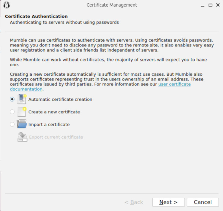Click the new certificate blank page icon
The image size is (223, 211).
coord(22,112)
